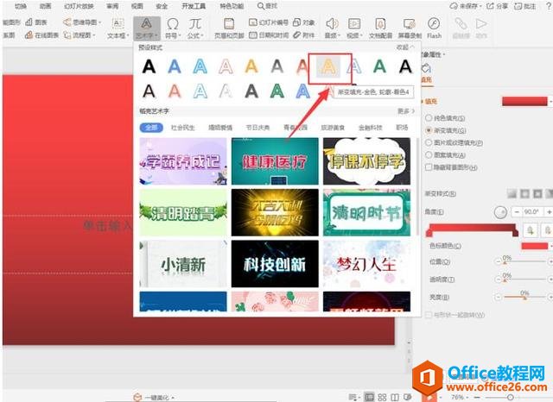Viewport: 553px width, 402px height.
Task: Click the Flash insert icon
Action: tap(434, 27)
